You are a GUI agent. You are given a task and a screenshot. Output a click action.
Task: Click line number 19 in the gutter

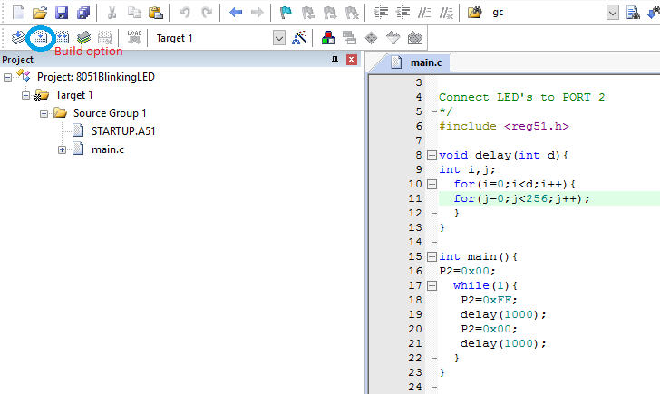[415, 314]
